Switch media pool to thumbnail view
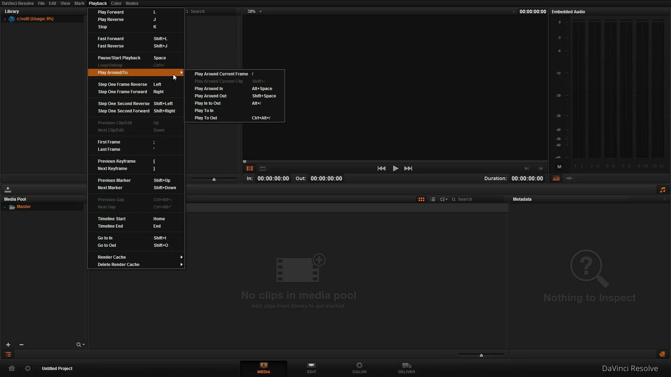Screen dimensions: 671x377 pyautogui.click(x=421, y=199)
